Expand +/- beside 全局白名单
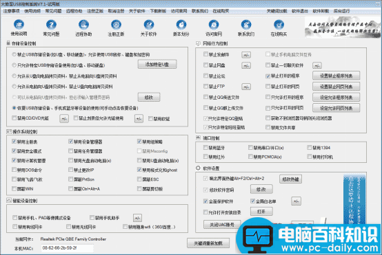This screenshot has height=255, width=382. 296,201
